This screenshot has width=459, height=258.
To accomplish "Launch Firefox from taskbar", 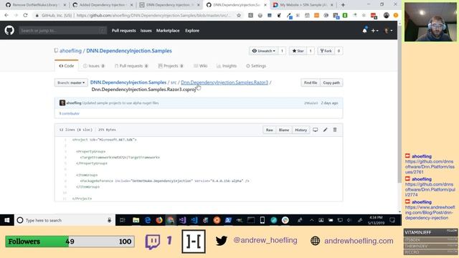I will pos(159,220).
